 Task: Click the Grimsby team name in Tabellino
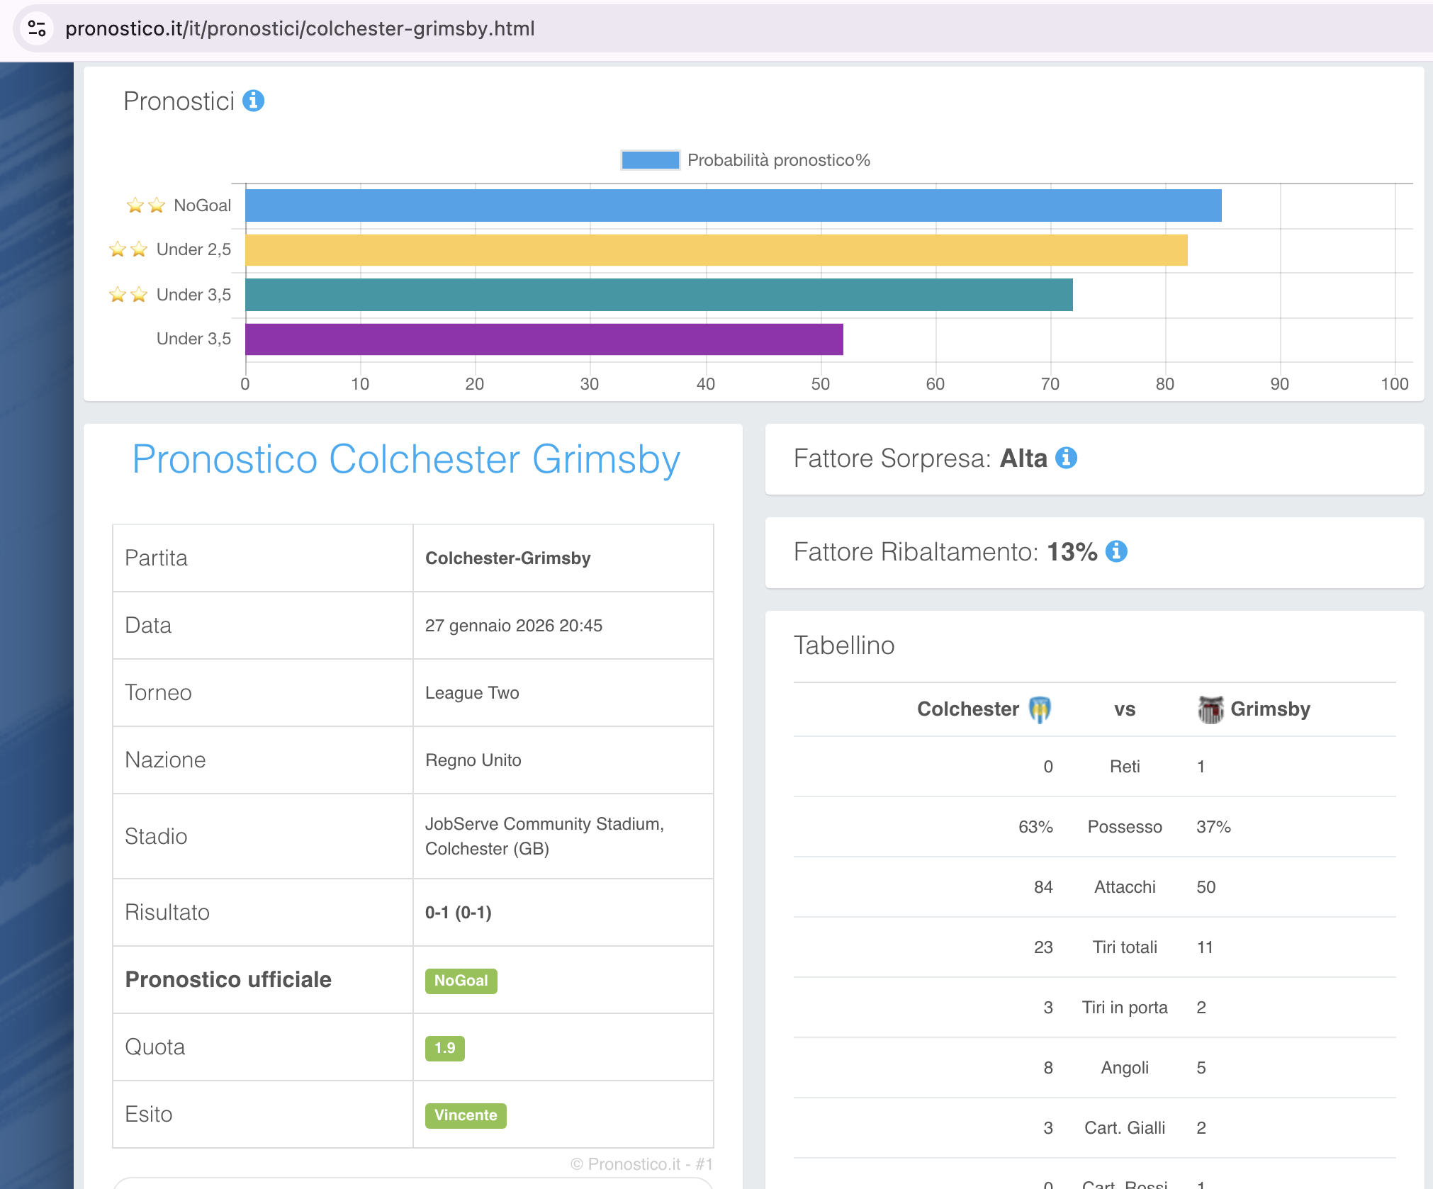pyautogui.click(x=1270, y=709)
